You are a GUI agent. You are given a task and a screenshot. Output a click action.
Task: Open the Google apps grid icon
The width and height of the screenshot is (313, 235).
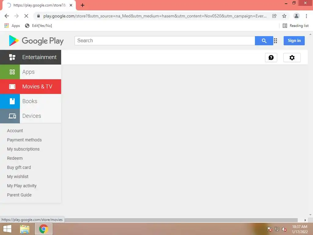click(x=275, y=41)
